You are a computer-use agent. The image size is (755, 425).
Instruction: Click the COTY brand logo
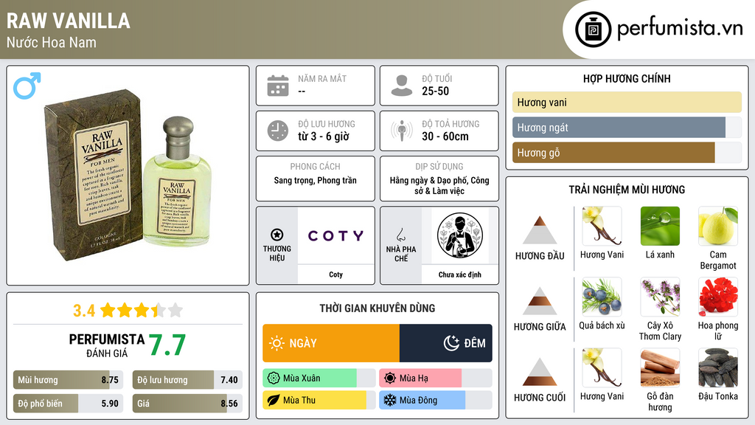[336, 235]
